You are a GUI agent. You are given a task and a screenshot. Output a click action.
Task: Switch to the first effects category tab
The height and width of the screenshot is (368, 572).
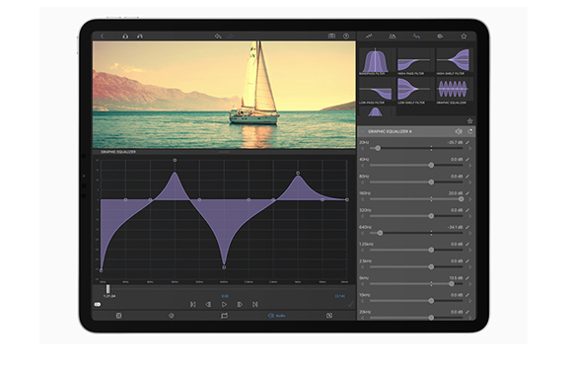369,37
